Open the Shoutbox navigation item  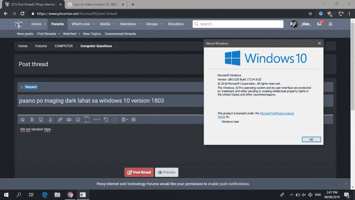point(176,24)
